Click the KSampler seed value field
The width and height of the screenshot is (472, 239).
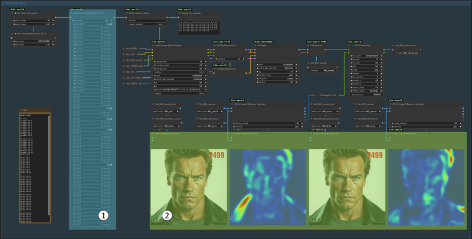coord(277,65)
